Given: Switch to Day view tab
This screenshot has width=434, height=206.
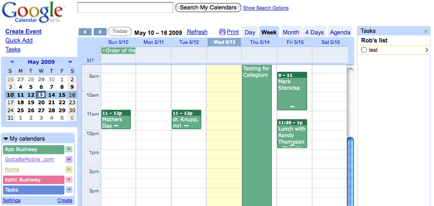Looking at the screenshot, I should pos(250,32).
